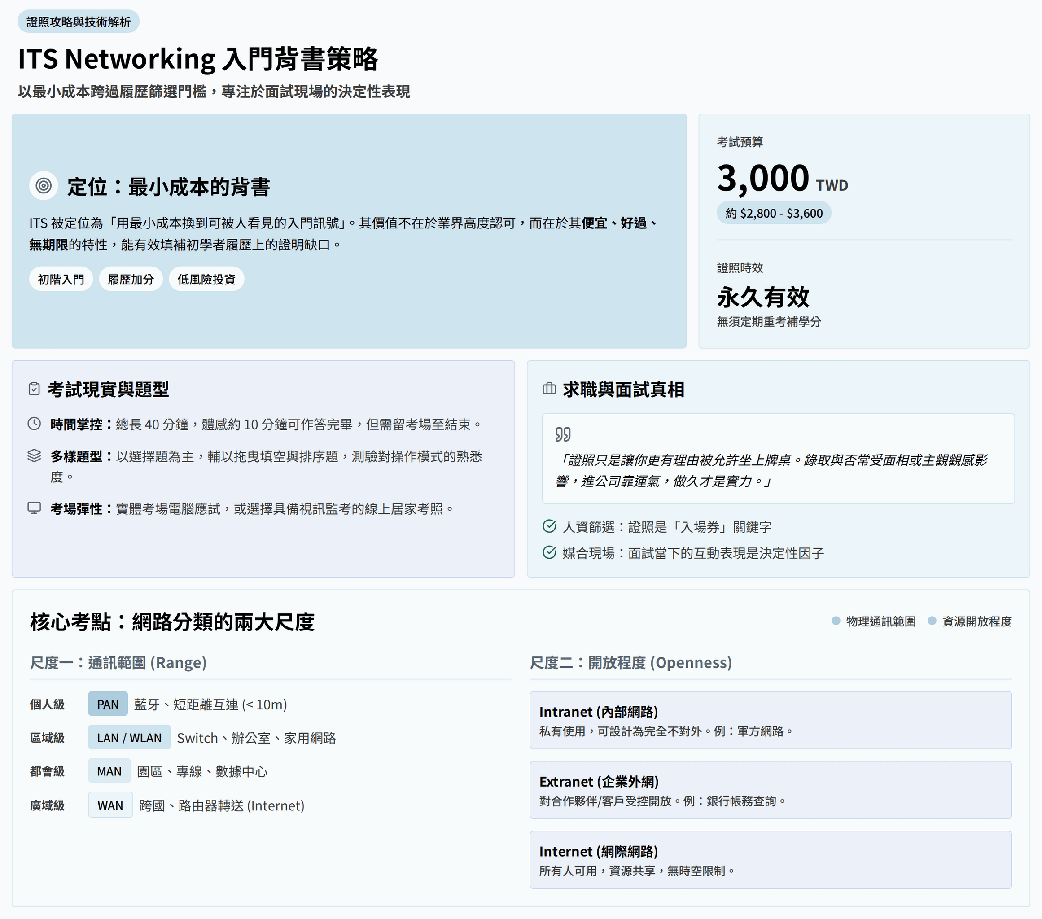The height and width of the screenshot is (919, 1042).
Task: Click the 物理通訊範圍 legend dot
Action: [x=836, y=621]
